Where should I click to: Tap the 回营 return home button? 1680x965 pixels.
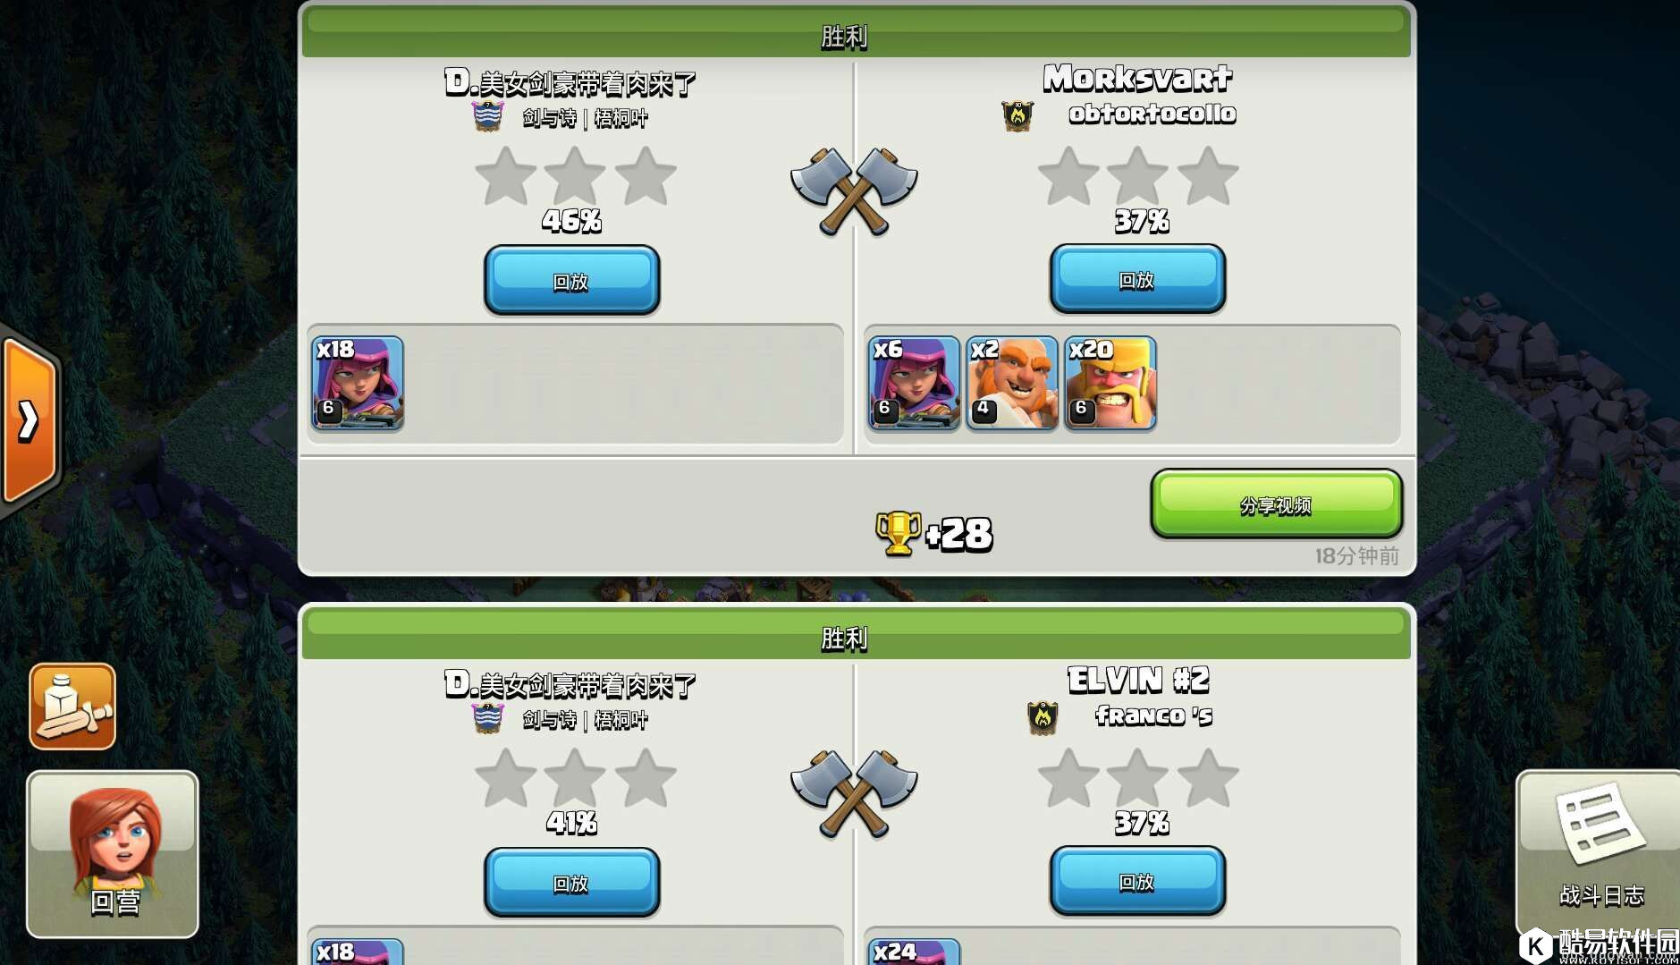point(113,854)
